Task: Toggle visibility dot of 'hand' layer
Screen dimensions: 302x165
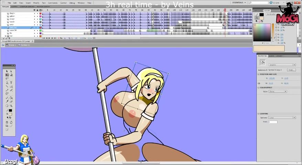Action: pyautogui.click(x=35, y=22)
